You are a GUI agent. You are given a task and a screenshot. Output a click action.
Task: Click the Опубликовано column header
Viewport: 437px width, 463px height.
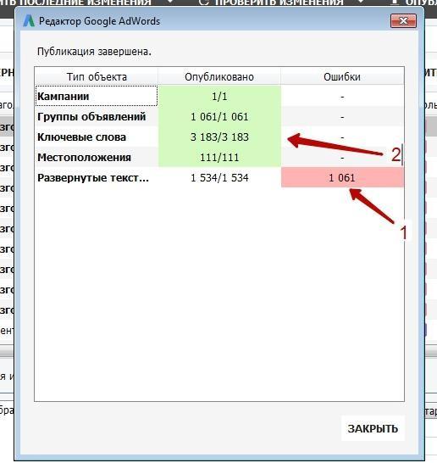coord(219,77)
